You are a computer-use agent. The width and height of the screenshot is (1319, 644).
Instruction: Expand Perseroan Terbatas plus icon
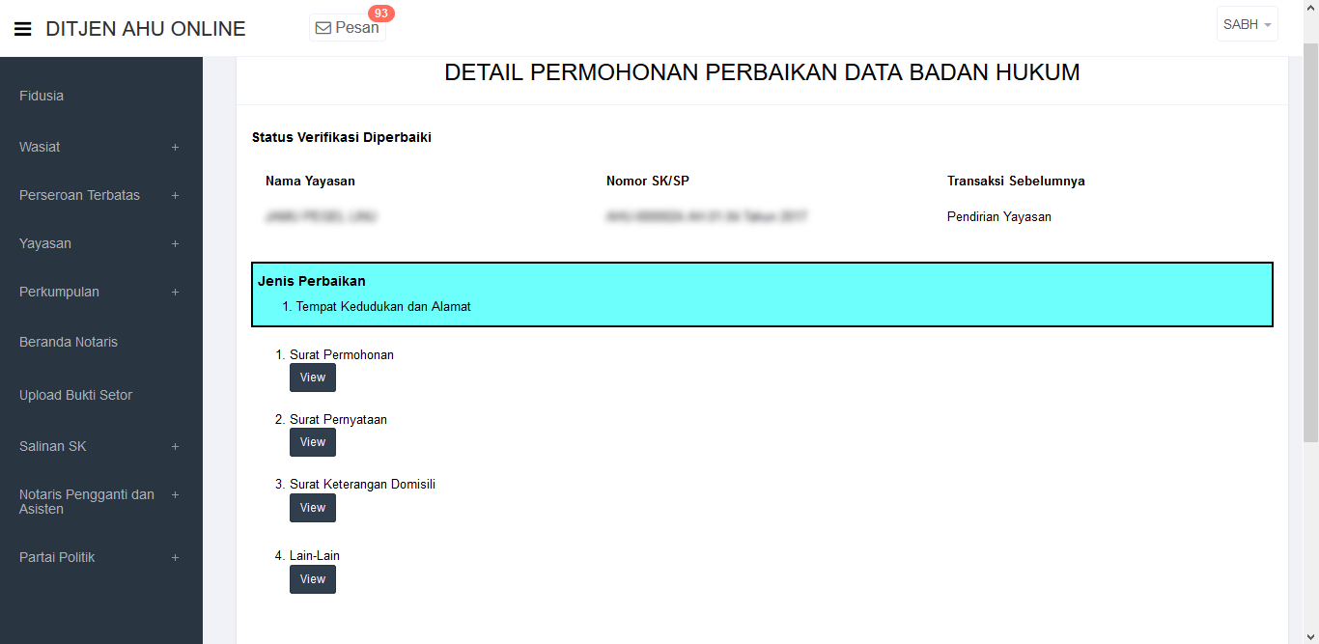175,196
